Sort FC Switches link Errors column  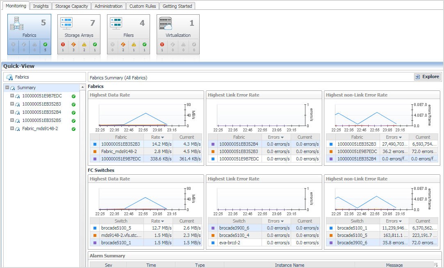point(276,221)
